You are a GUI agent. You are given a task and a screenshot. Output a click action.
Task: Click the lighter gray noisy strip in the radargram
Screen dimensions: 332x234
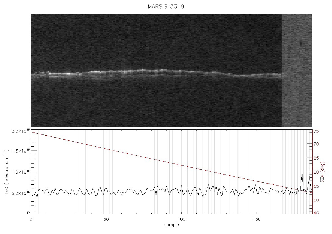(297, 70)
